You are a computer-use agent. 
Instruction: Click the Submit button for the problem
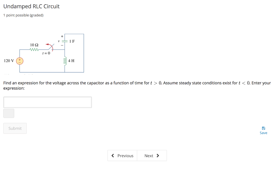click(15, 128)
